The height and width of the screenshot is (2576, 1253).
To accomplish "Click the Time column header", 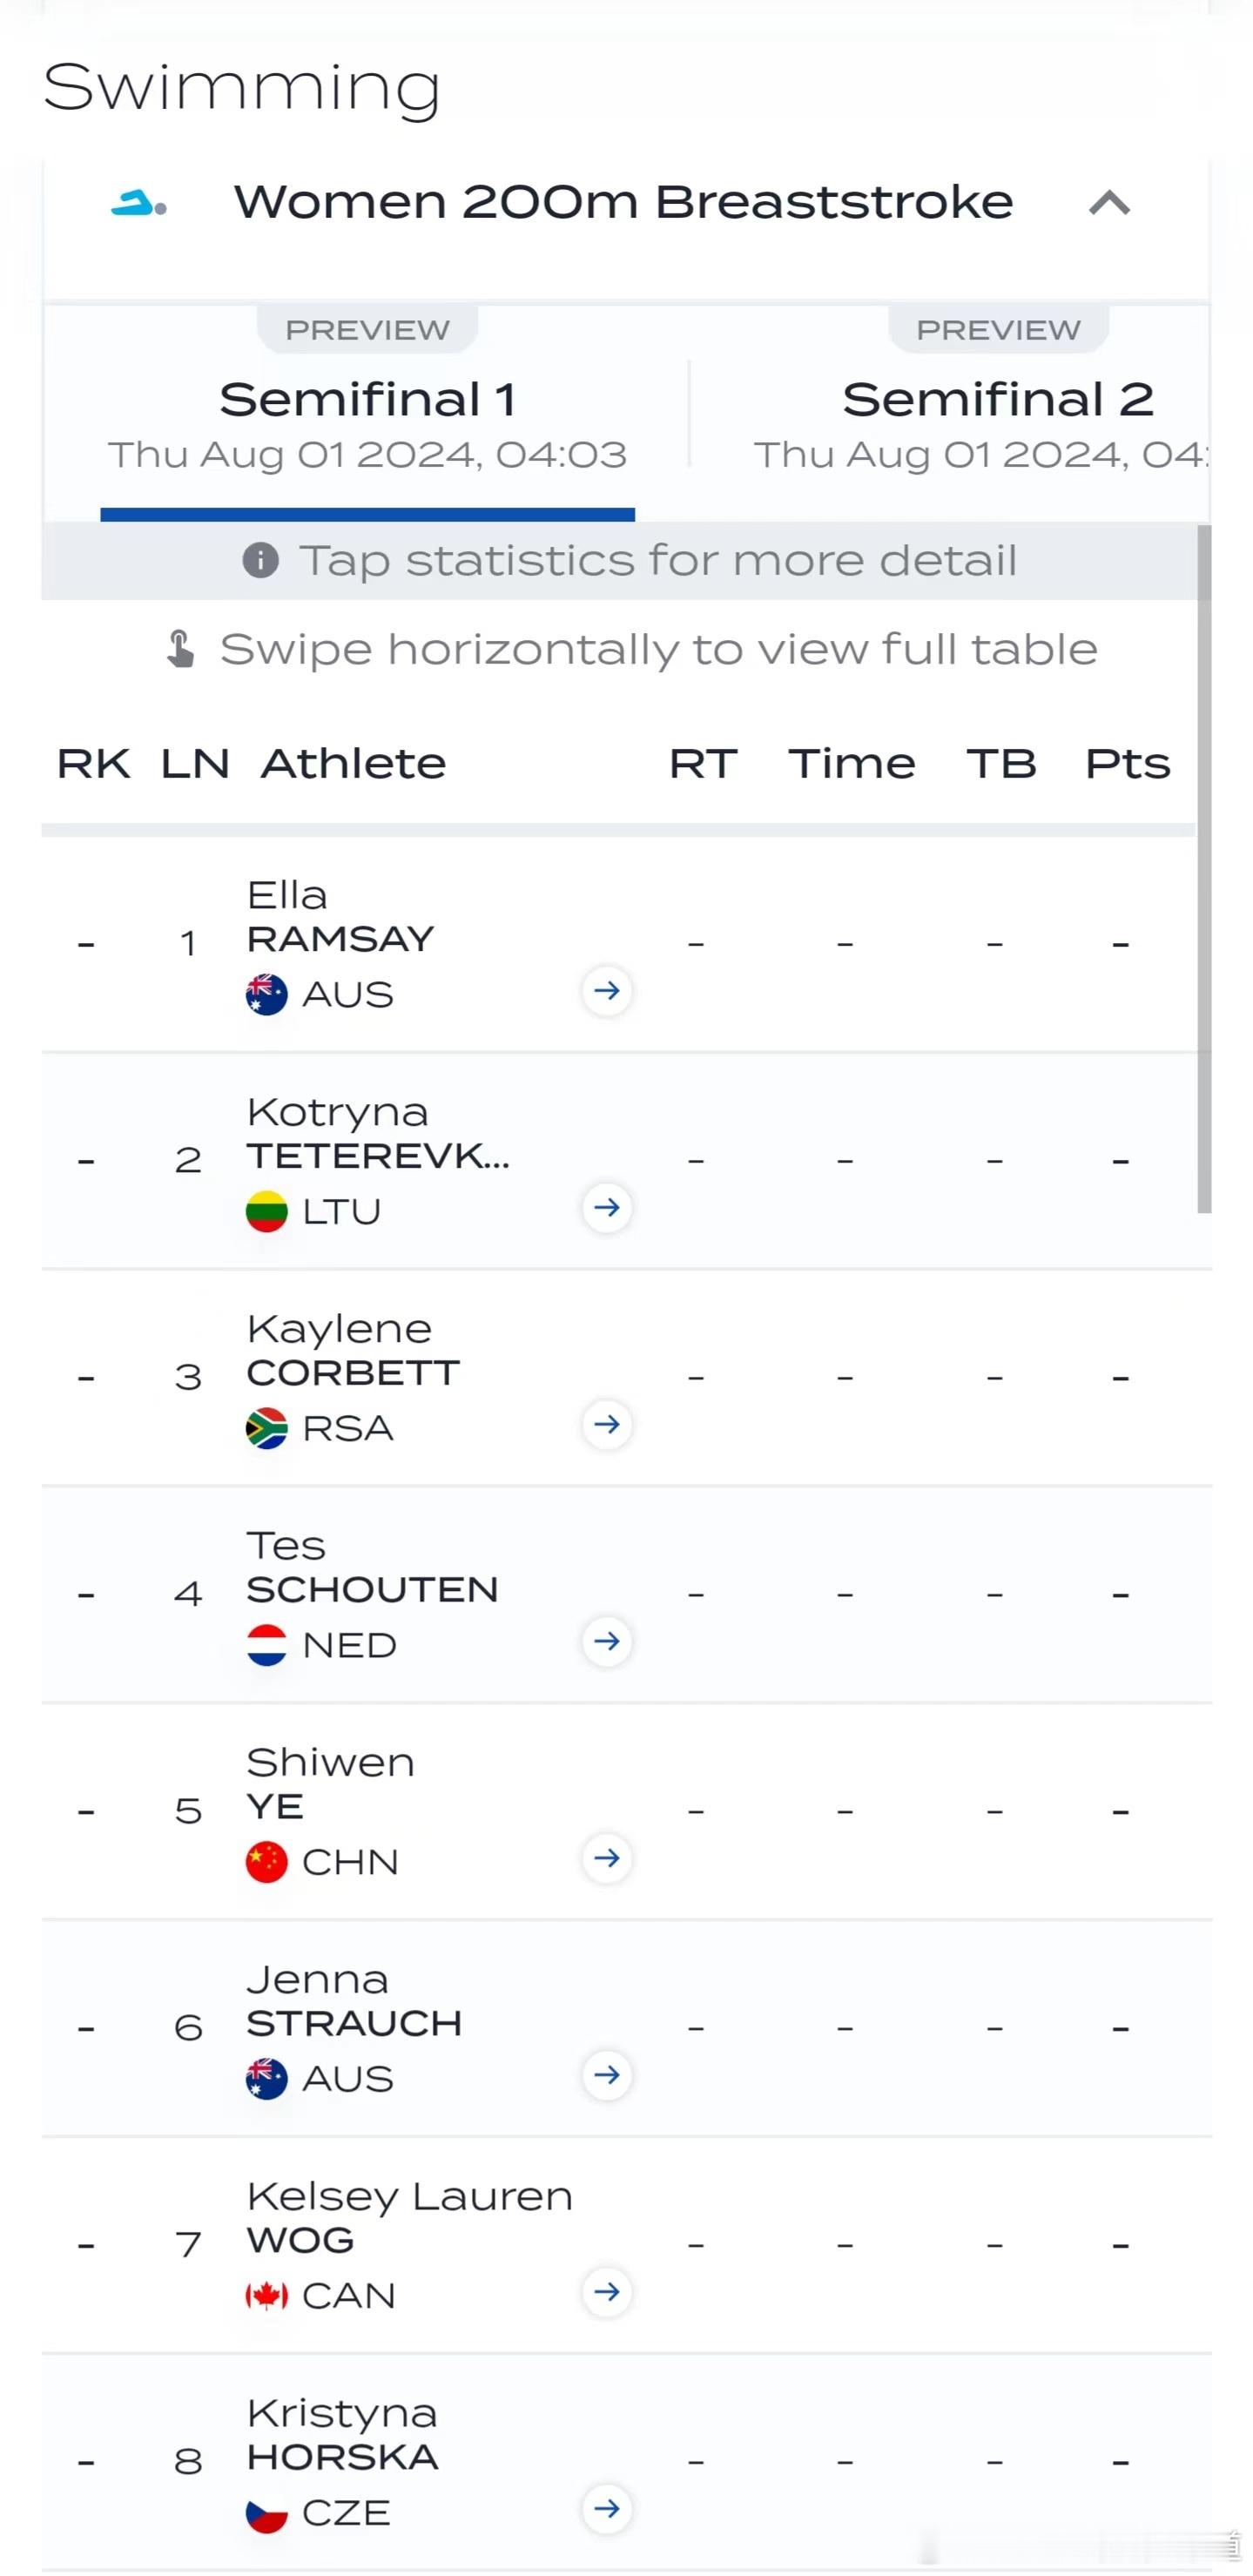I will [x=851, y=764].
